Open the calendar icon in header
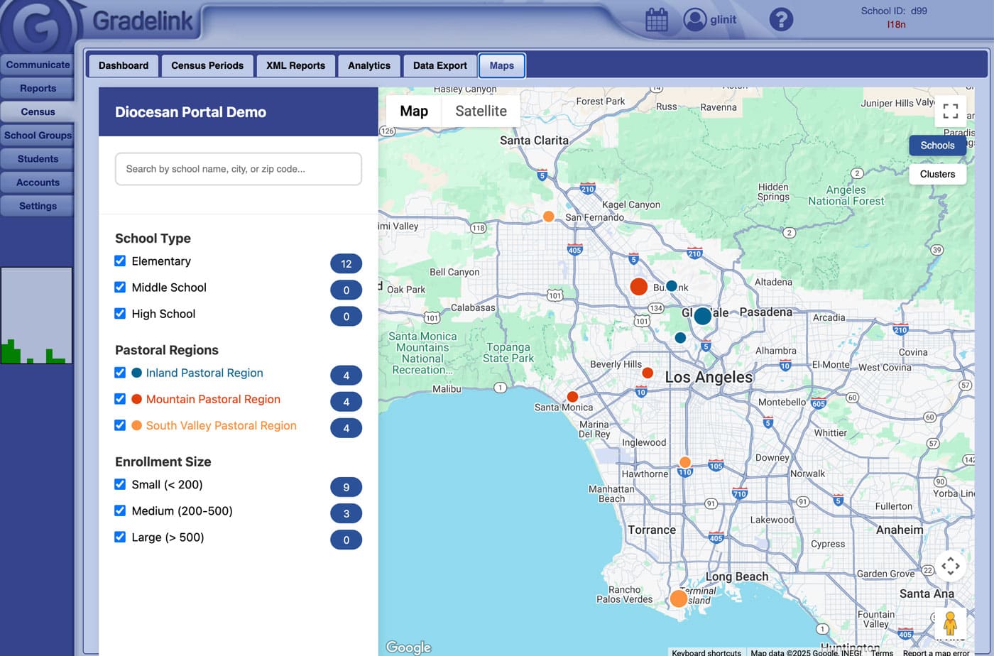The height and width of the screenshot is (656, 994). [657, 20]
